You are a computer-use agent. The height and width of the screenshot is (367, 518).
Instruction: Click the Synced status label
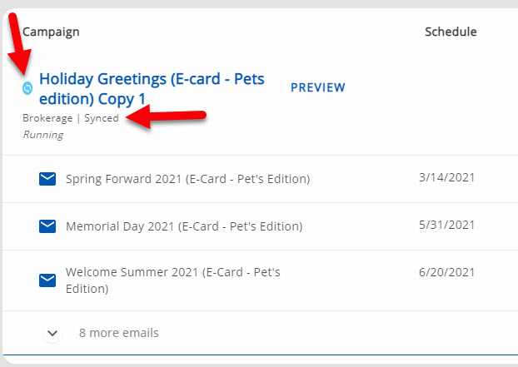tap(102, 118)
